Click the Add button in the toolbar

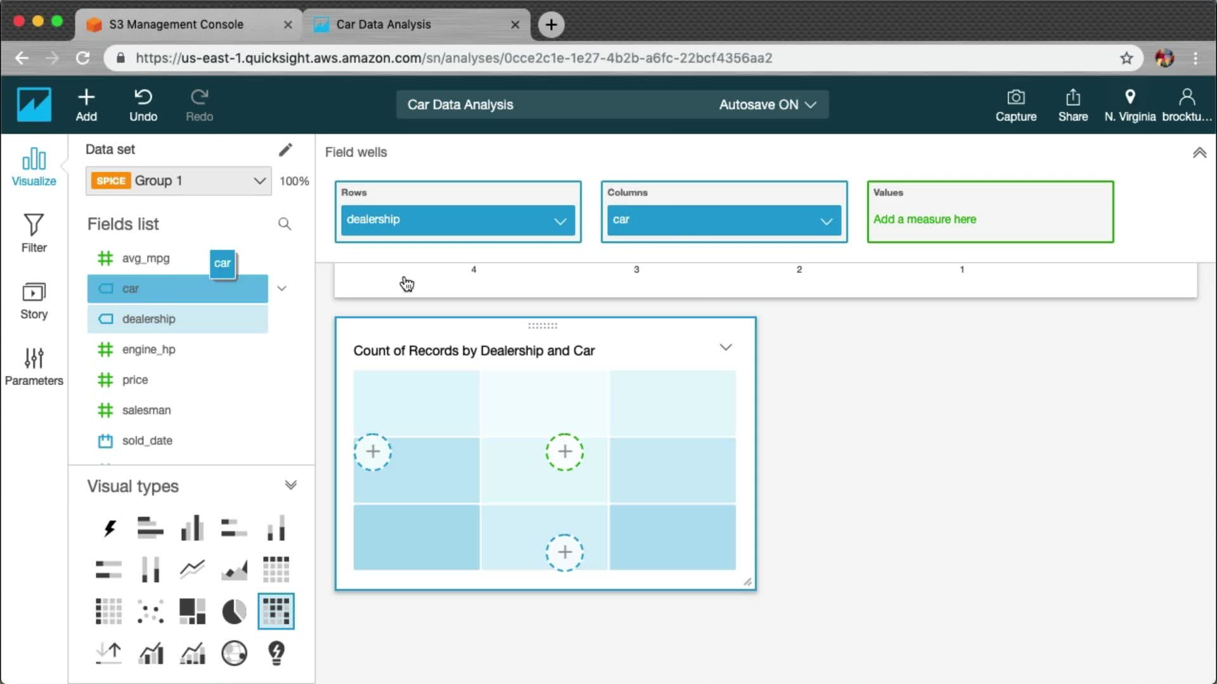86,105
